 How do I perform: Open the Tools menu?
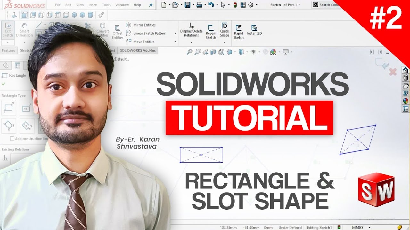point(106,5)
